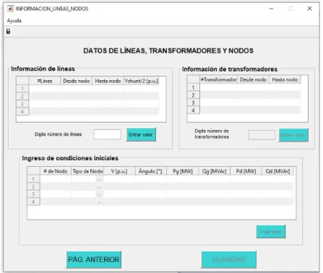Image resolution: width=323 pixels, height=273 pixels.
Task: Open Tipo de Nodo dropdown in row 4
Action: (99, 202)
